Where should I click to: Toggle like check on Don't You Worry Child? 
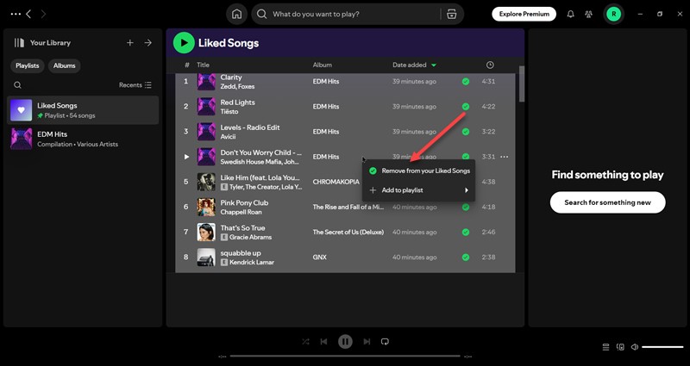click(x=466, y=157)
